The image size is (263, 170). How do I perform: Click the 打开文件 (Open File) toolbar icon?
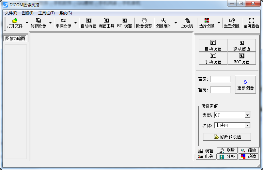(x=15, y=23)
